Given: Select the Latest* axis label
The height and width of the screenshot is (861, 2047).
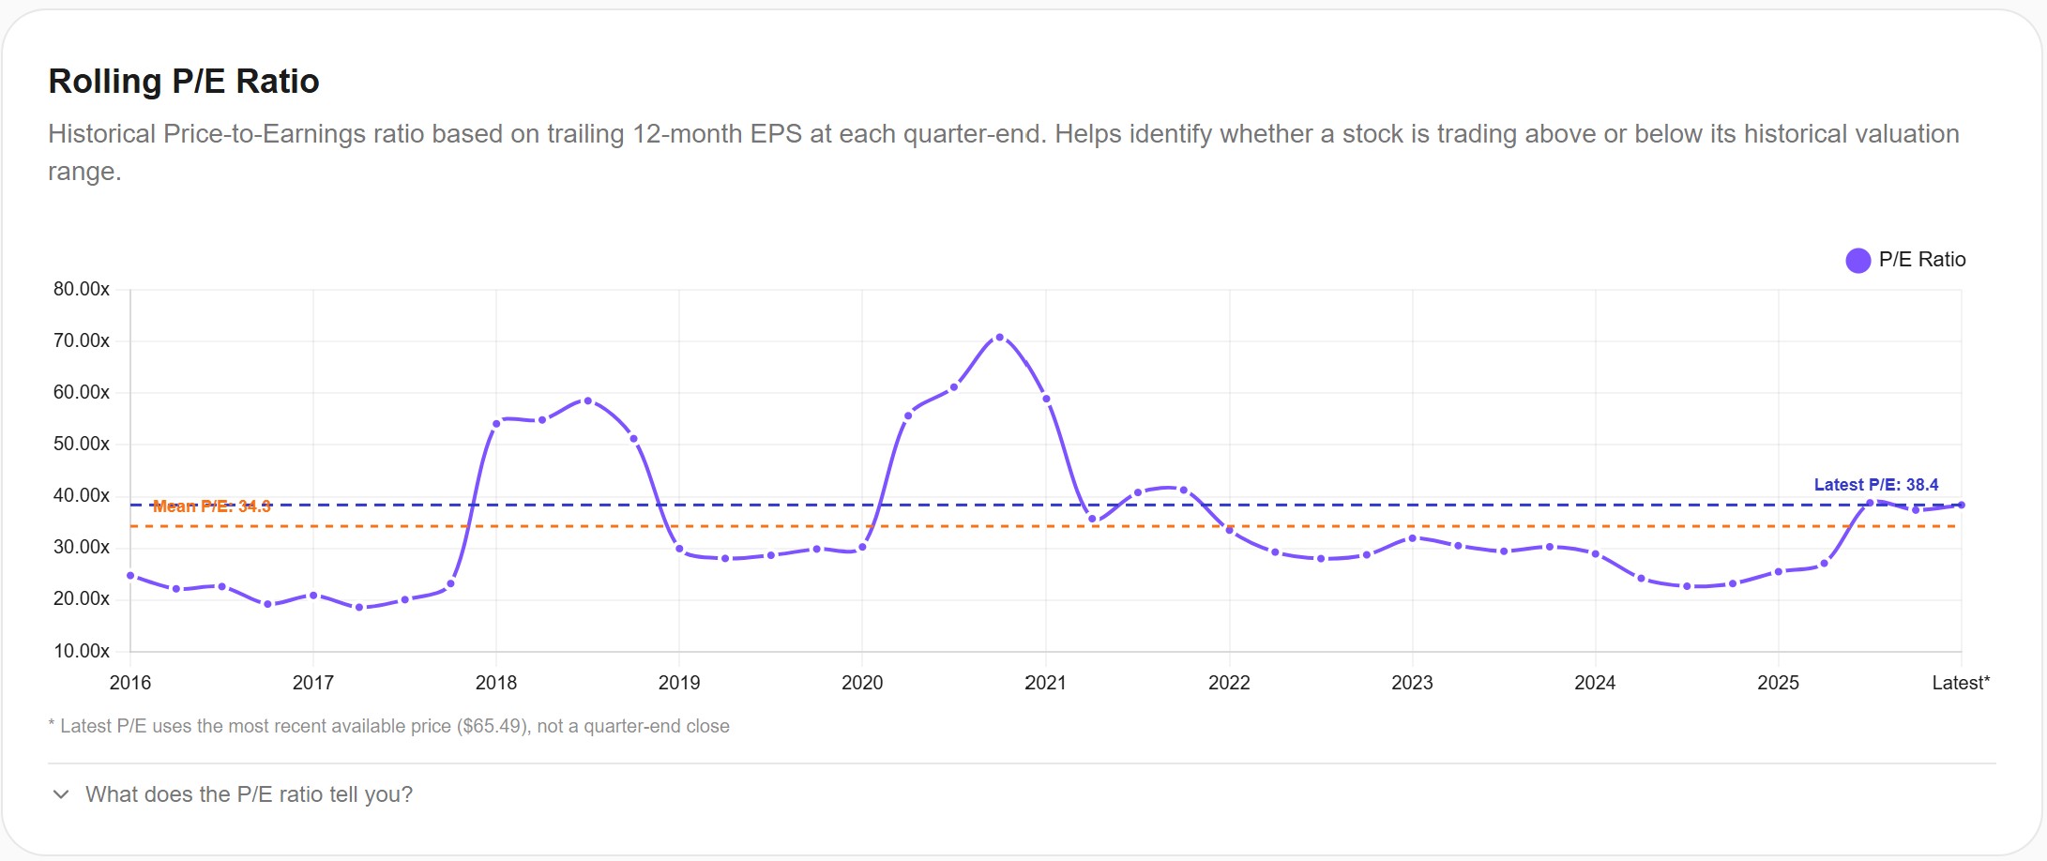Looking at the screenshot, I should 1961,683.
